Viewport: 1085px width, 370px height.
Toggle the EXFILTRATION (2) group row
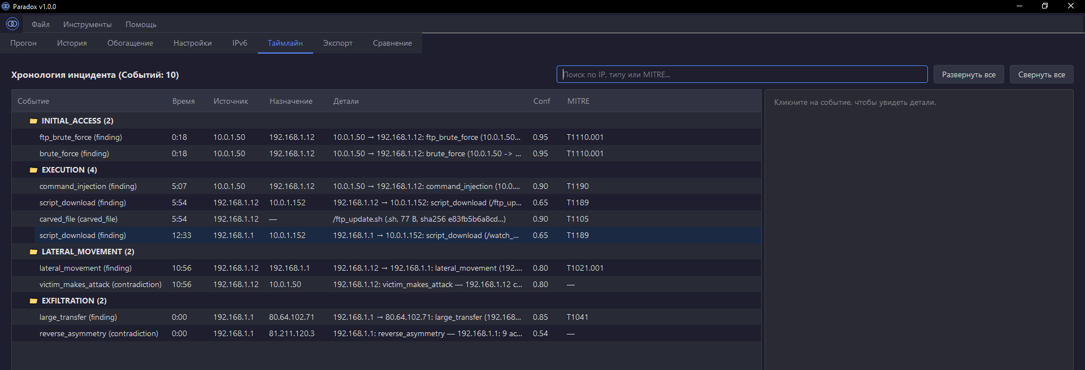386,301
